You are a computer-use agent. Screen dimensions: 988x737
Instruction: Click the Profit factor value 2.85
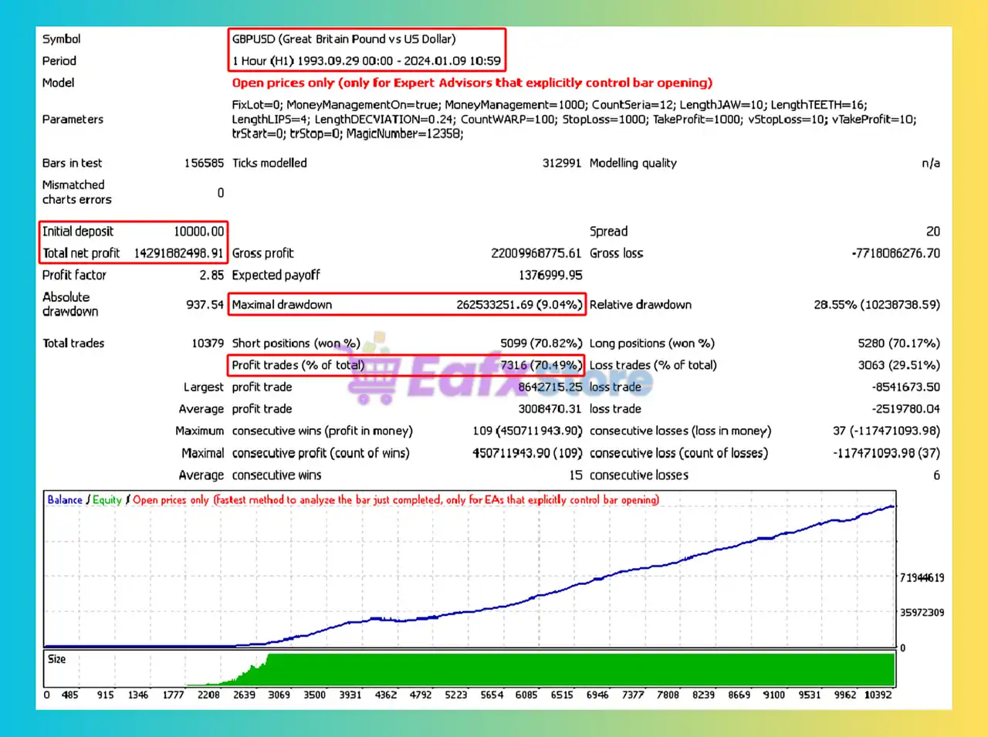pos(211,276)
